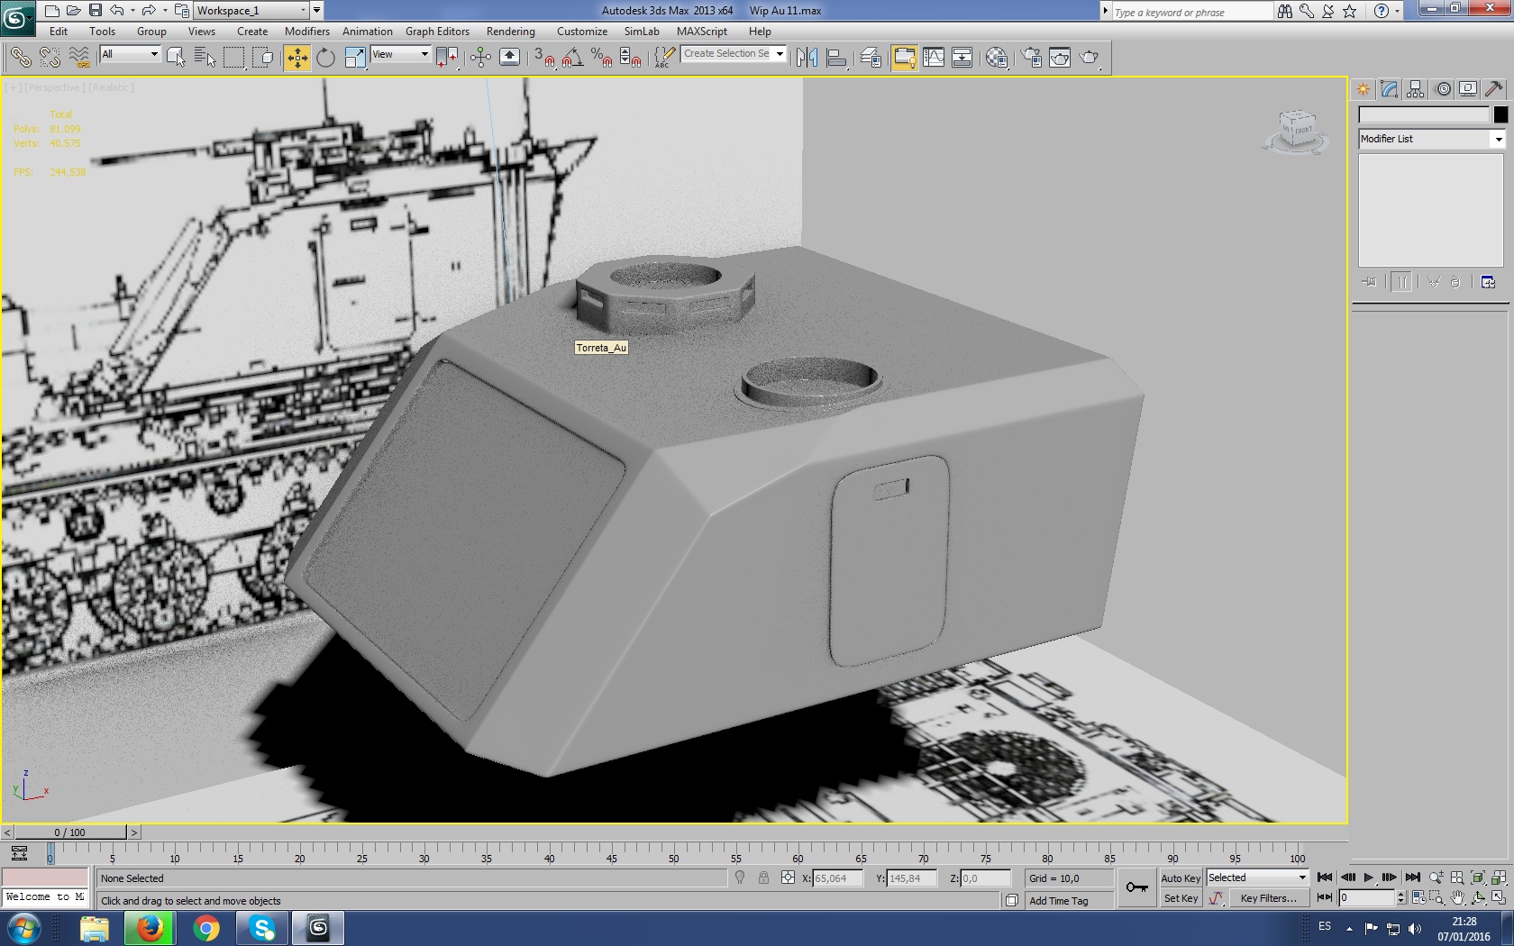Click the keyword search input field
This screenshot has width=1514, height=946.
[x=1192, y=12]
